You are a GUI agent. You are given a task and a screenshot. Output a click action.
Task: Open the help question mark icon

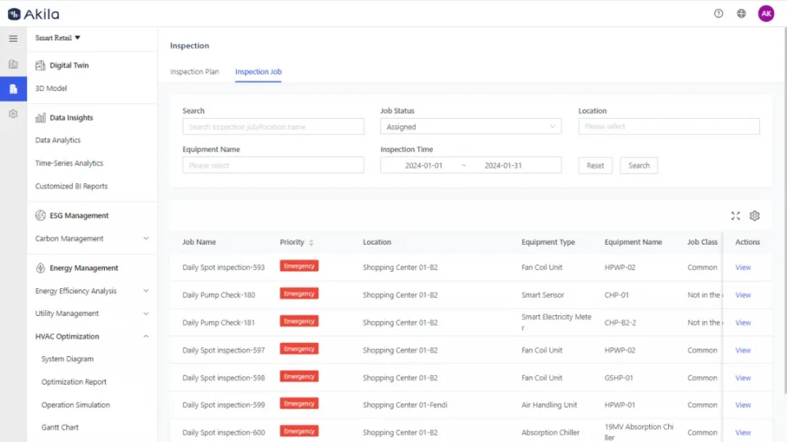point(718,14)
